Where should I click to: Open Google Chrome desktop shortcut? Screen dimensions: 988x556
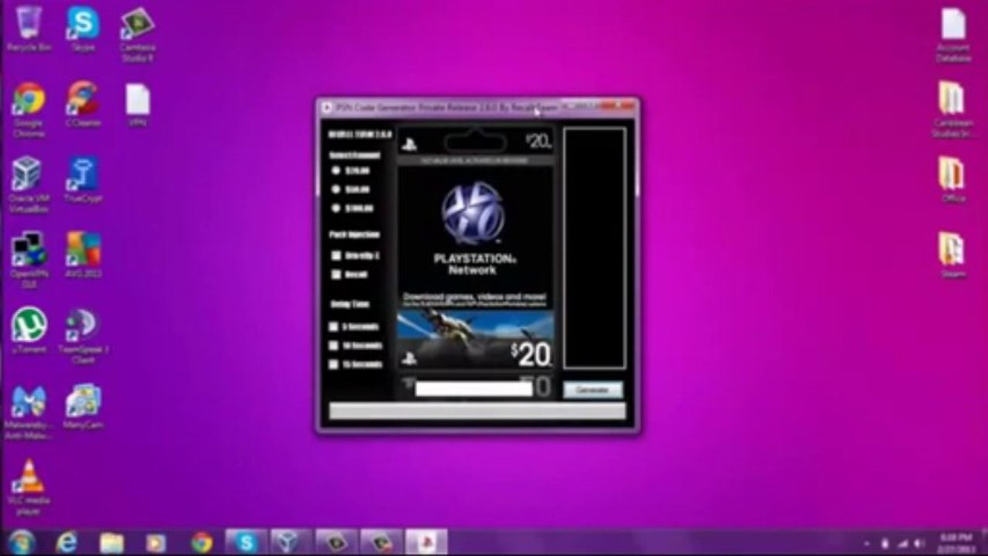(29, 109)
